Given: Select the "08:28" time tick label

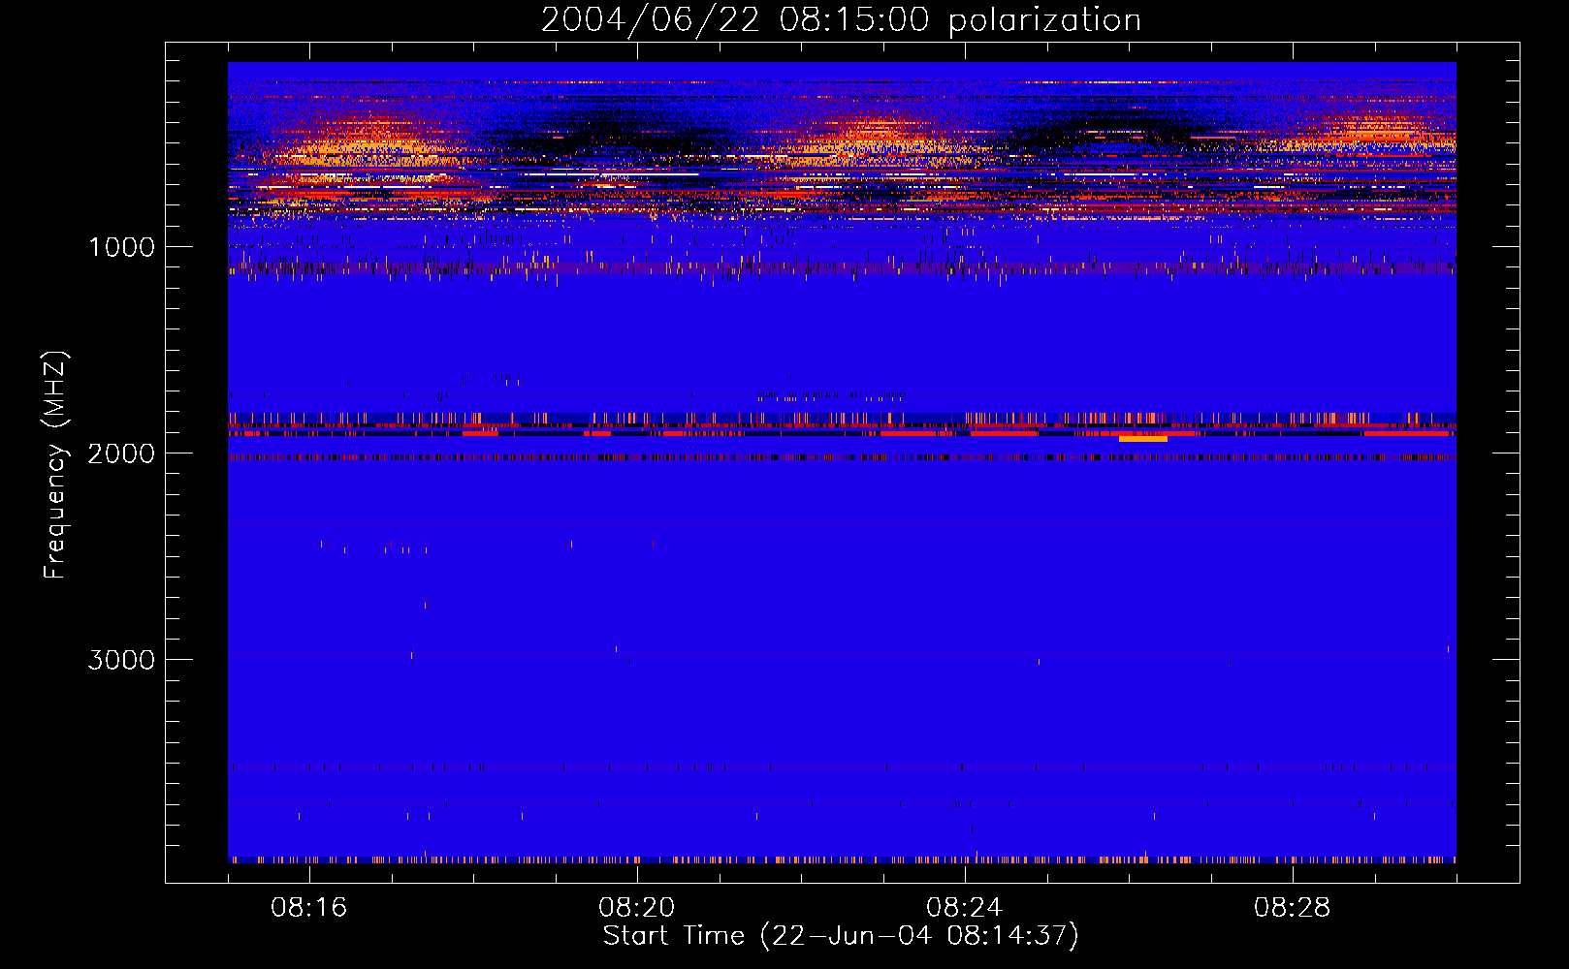Looking at the screenshot, I should (x=1293, y=908).
